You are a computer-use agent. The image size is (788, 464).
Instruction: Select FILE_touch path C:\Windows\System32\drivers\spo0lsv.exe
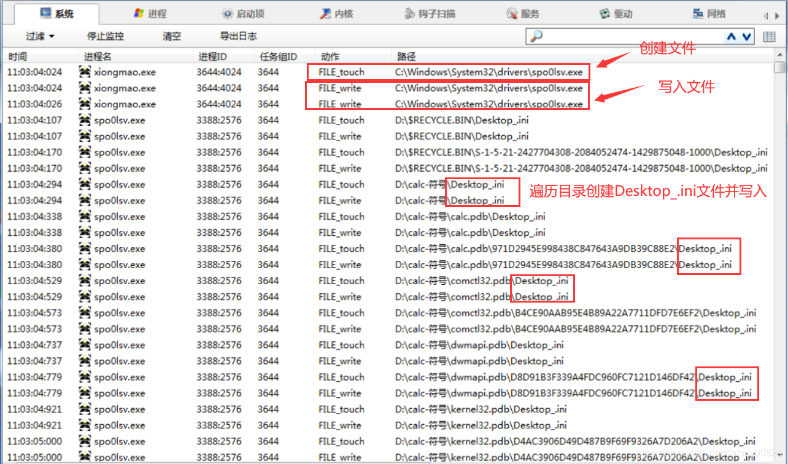[x=489, y=72]
